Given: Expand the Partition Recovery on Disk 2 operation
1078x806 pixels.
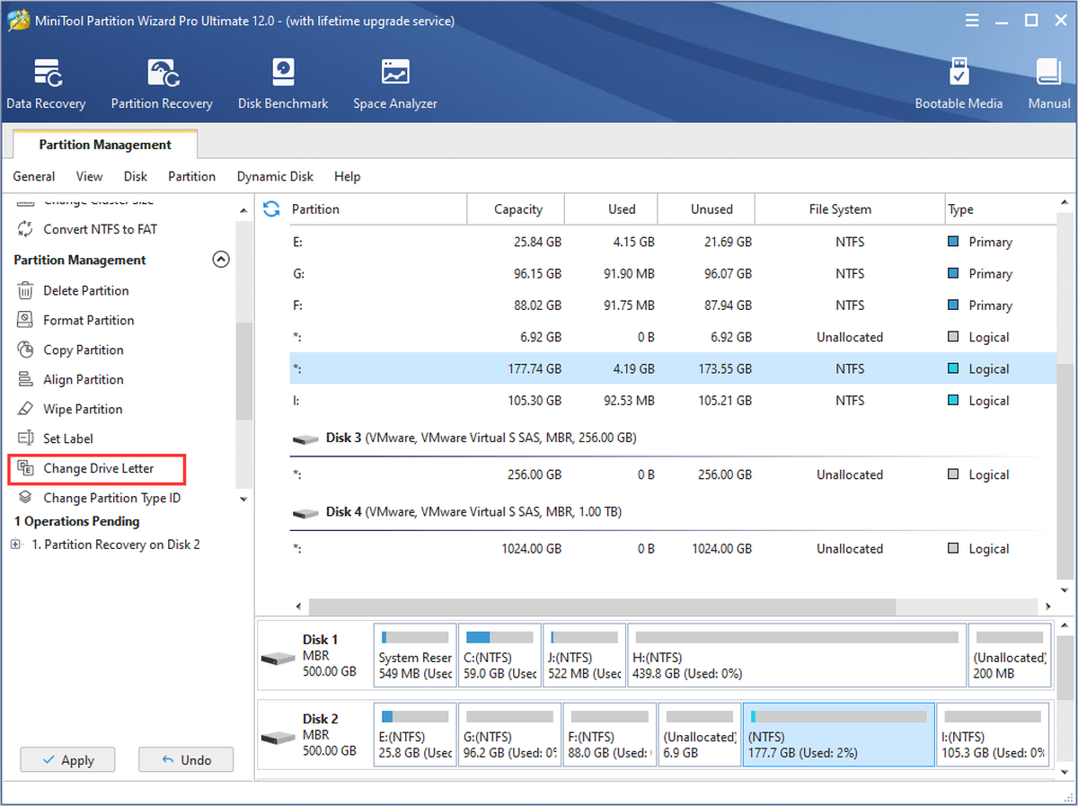Looking at the screenshot, I should pos(15,545).
